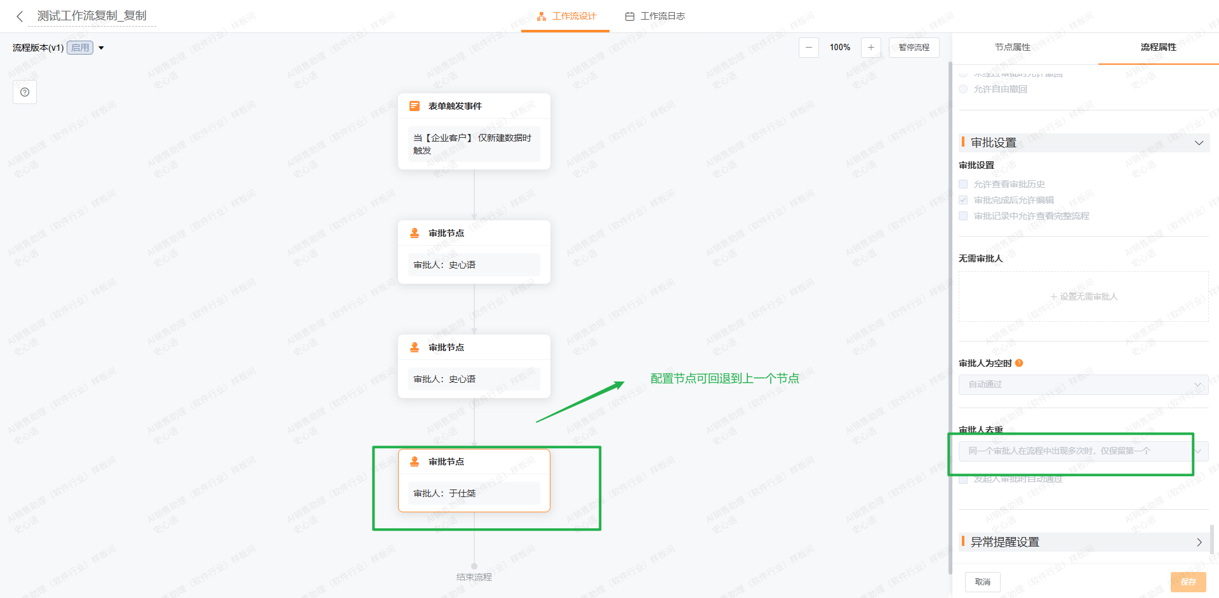Click the zoom in plus icon

tap(870, 48)
